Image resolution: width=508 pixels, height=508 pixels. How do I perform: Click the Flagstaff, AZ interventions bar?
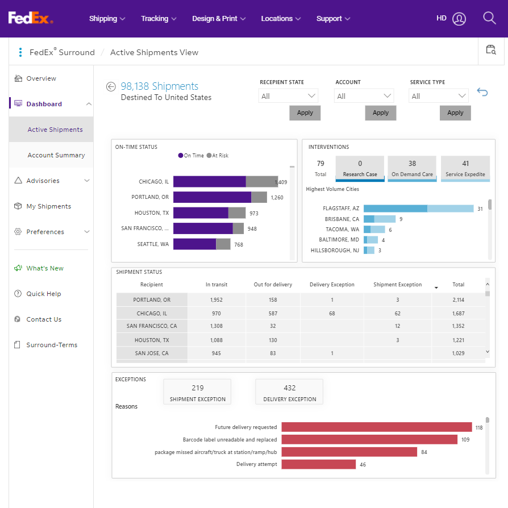tap(418, 209)
